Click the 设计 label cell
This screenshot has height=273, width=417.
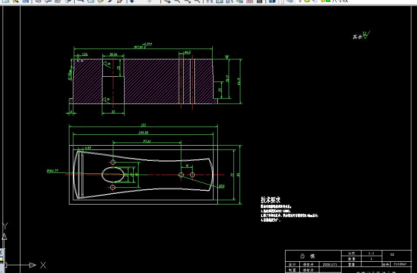[x=292, y=264]
